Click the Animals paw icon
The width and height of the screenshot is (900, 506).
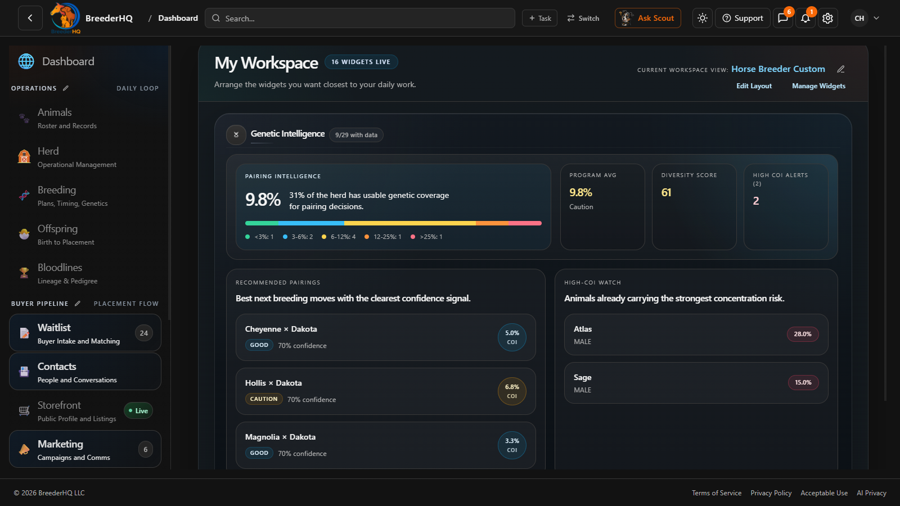pos(24,118)
